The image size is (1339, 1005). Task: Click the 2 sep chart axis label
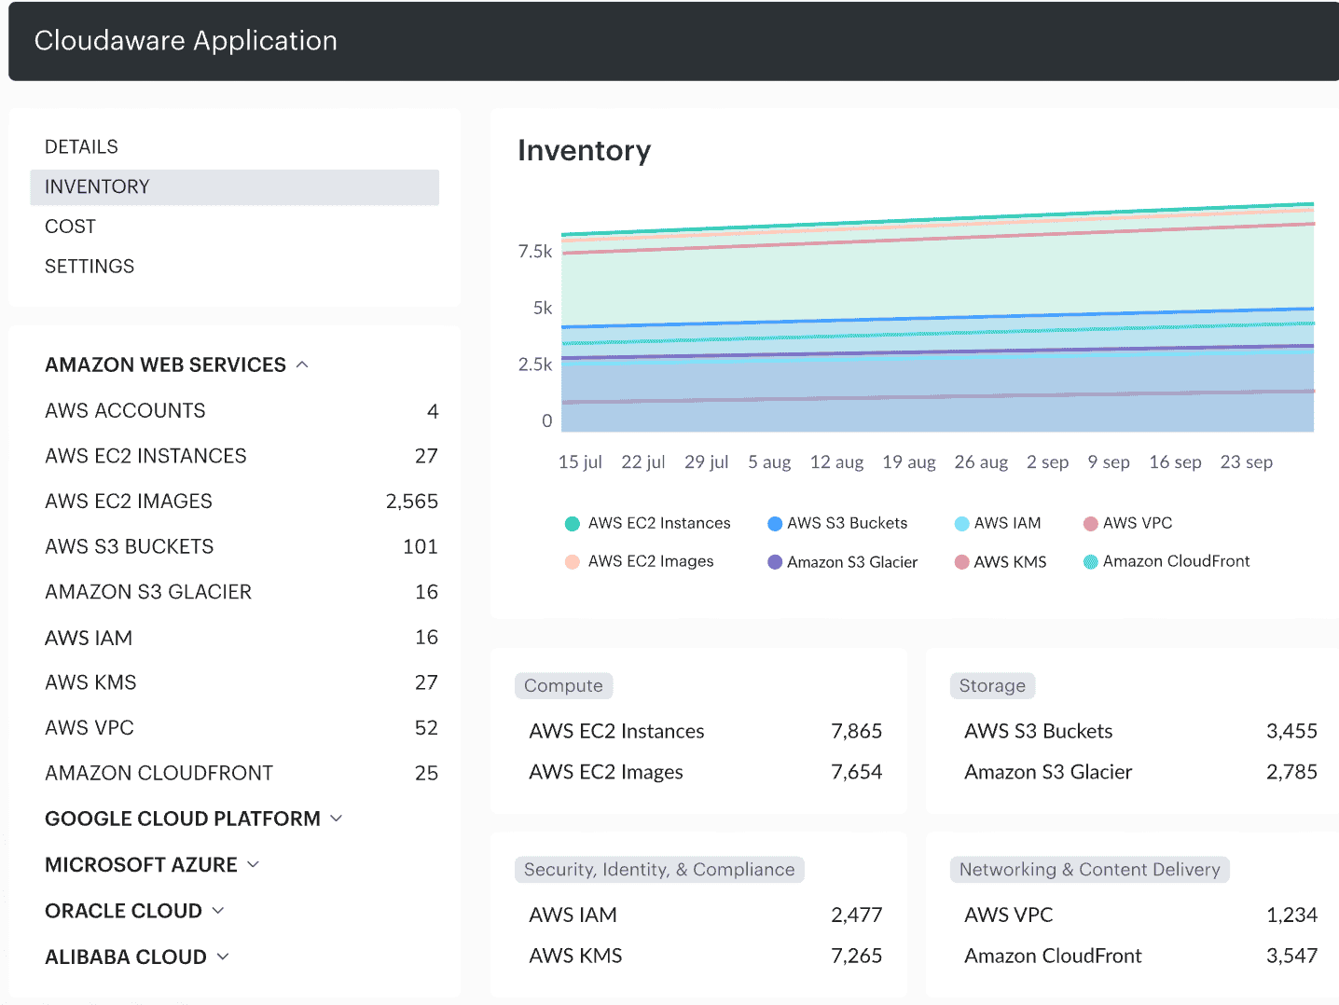[x=1047, y=462]
